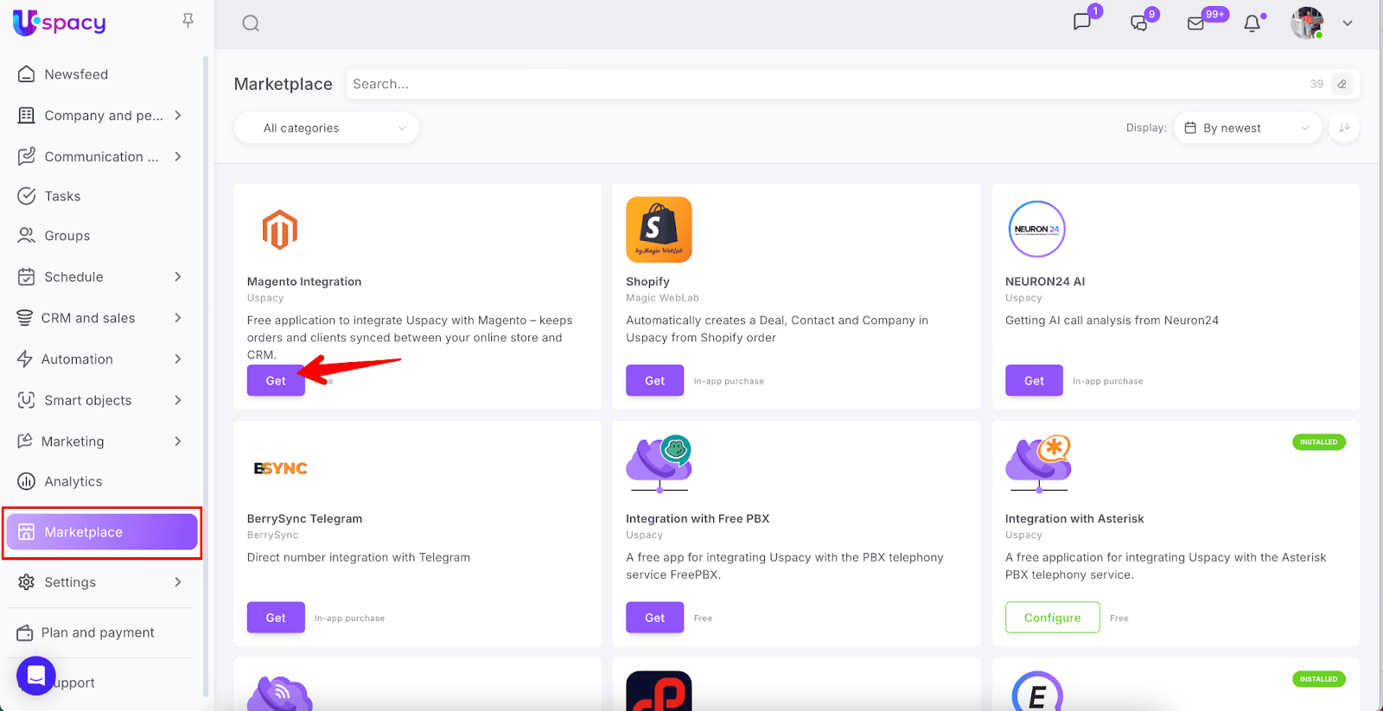The image size is (1383, 711).
Task: Click the Magic WebLab vendor name
Action: click(662, 298)
